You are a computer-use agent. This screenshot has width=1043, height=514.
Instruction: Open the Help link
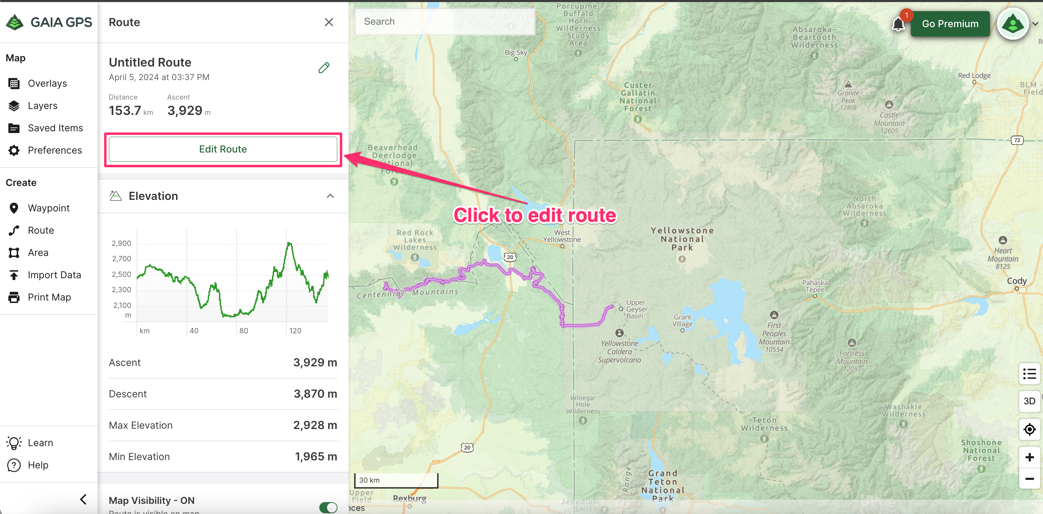[38, 465]
